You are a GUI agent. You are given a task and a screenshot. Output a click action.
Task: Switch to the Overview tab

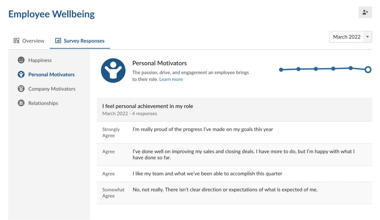[28, 40]
